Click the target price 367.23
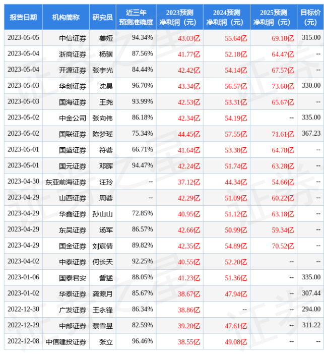Screen dimensions: 324x354 [311, 134]
